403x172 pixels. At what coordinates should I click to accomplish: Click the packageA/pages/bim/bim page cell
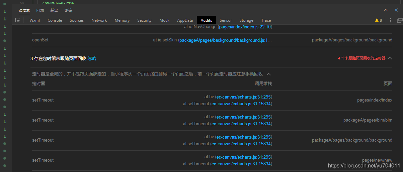368,120
